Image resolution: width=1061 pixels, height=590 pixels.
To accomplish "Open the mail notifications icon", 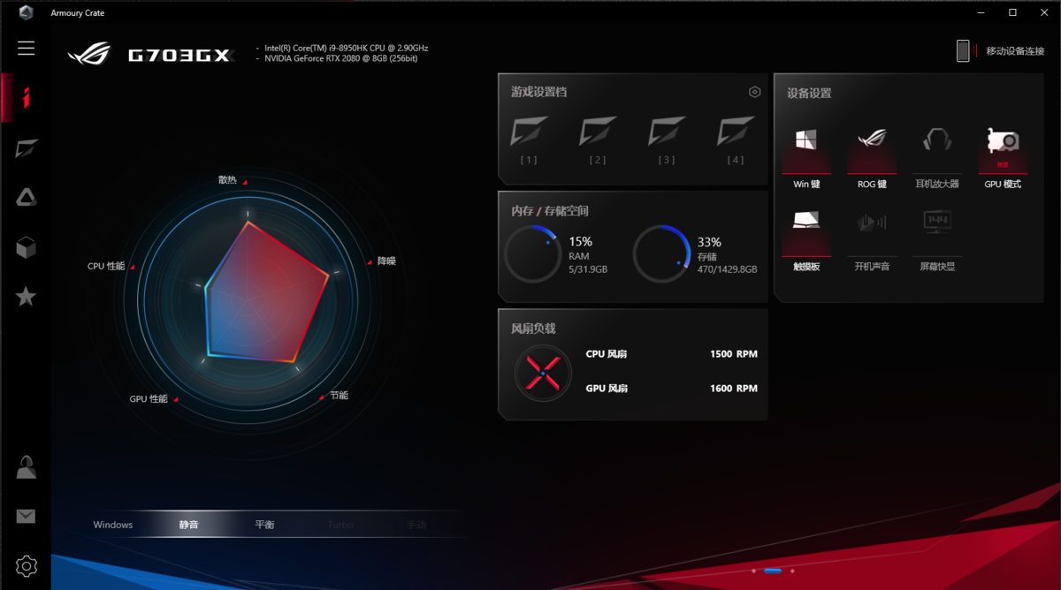I will [x=27, y=516].
